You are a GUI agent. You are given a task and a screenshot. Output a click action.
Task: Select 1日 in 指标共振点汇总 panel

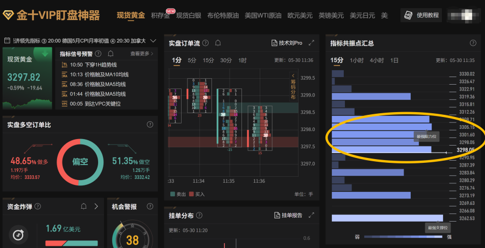tap(394, 60)
